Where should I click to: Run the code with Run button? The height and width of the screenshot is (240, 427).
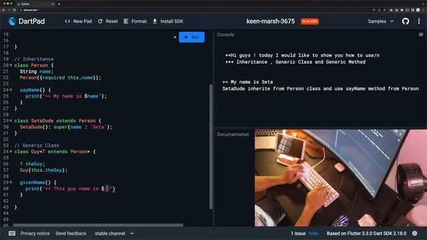tap(191, 37)
